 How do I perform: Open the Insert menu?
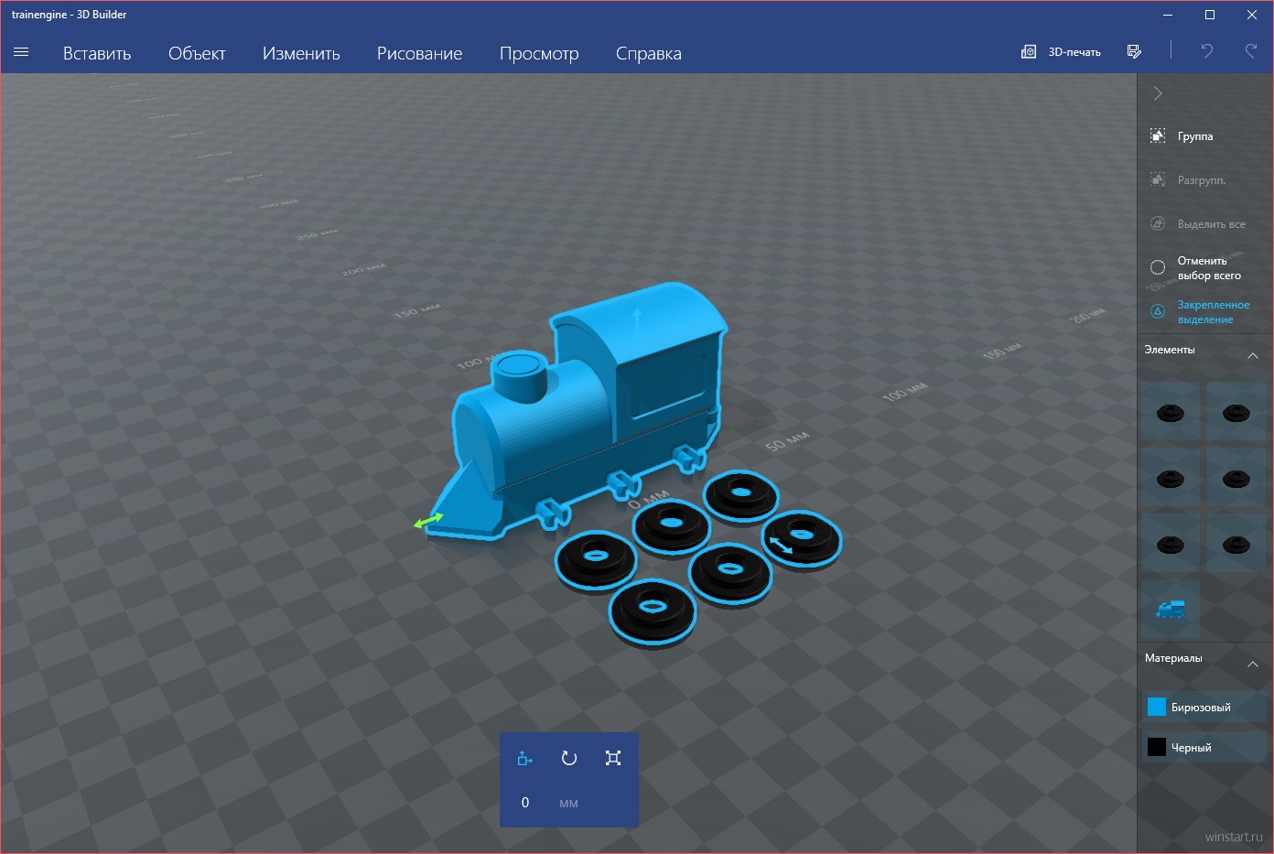[97, 53]
